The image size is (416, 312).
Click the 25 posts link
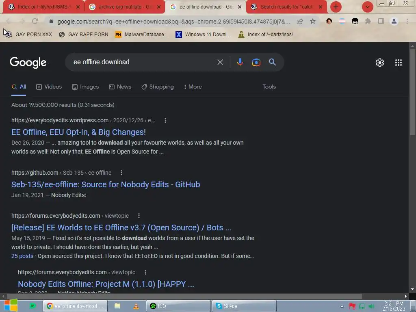(x=22, y=256)
